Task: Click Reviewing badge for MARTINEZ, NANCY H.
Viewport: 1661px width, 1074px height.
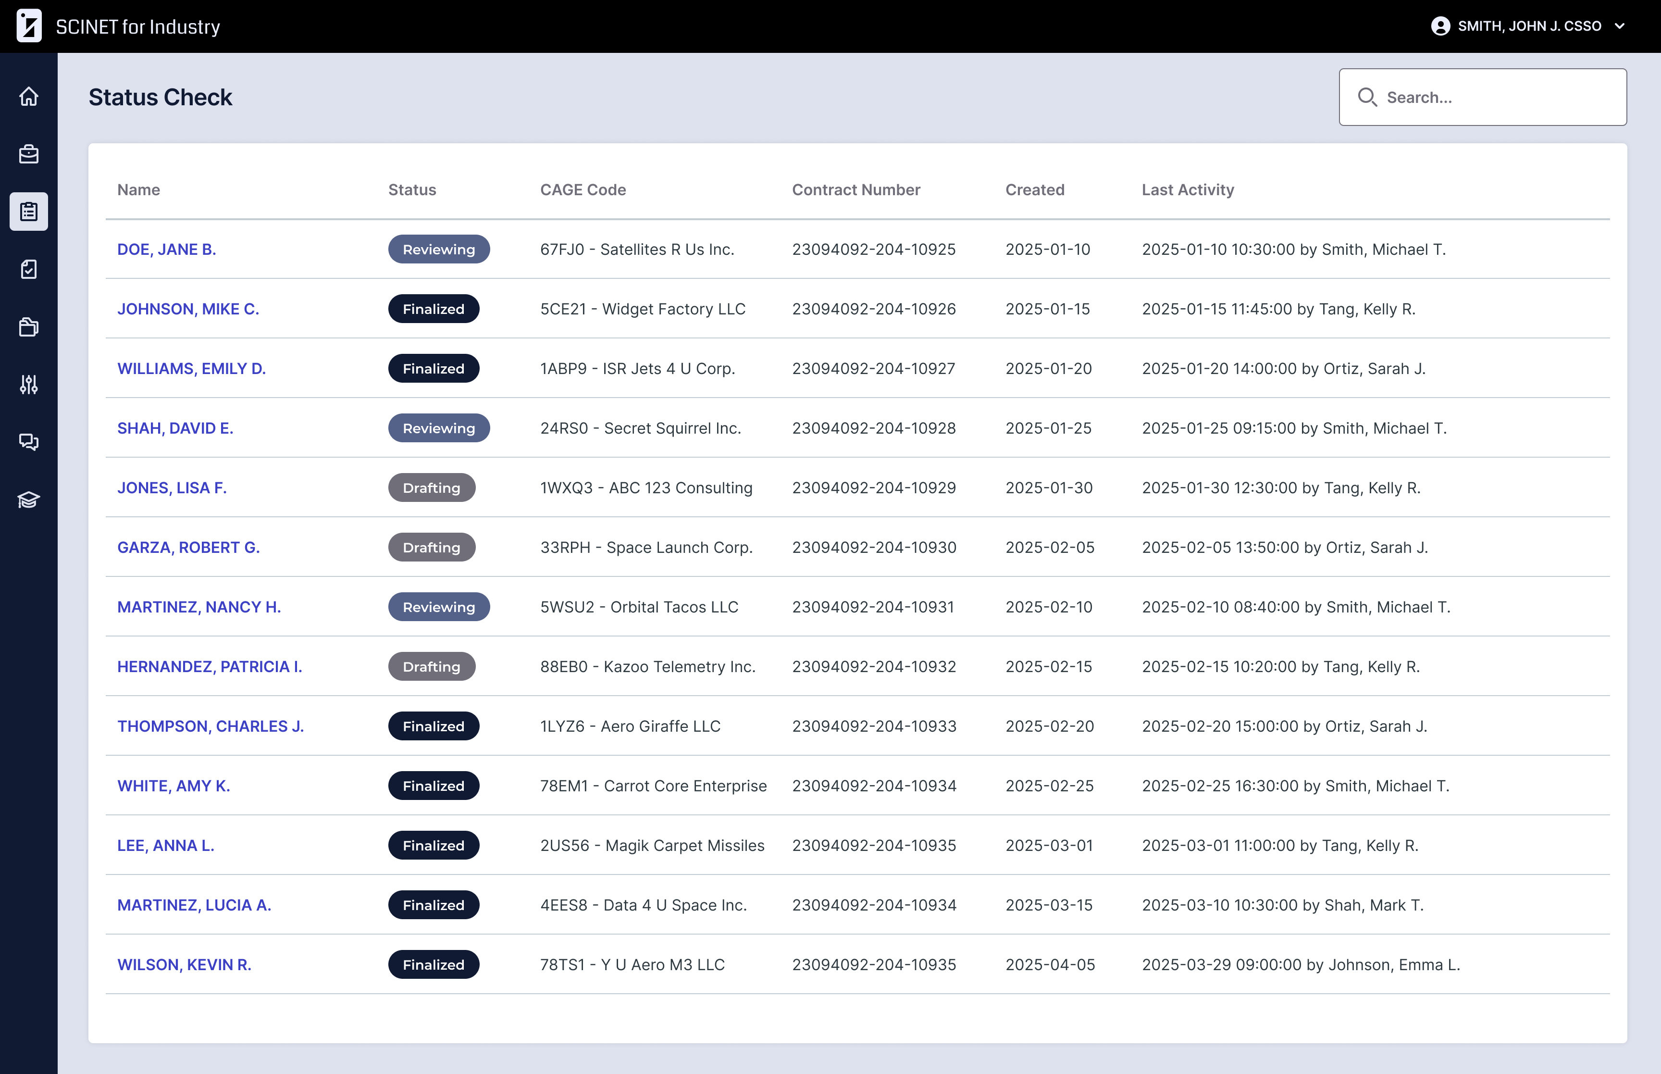Action: (438, 608)
